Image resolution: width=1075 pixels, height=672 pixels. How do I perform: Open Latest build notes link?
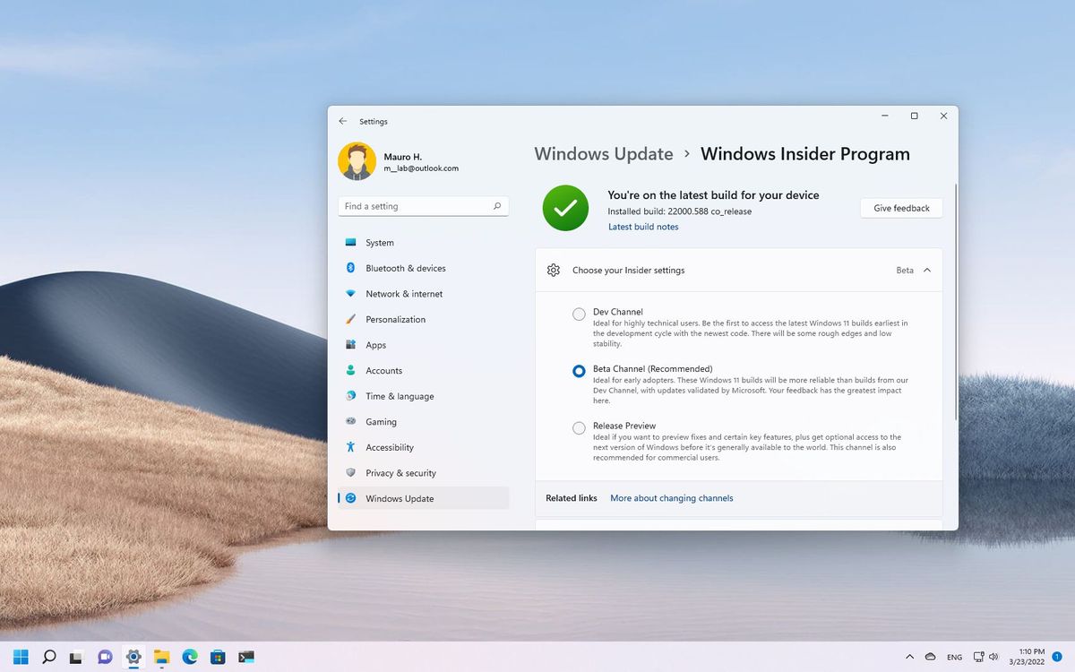point(643,227)
